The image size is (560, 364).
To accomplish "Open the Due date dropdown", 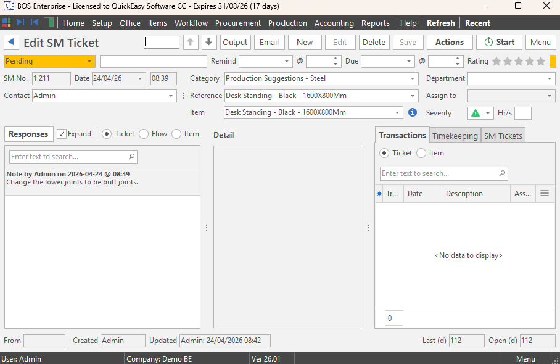I will click(x=409, y=62).
